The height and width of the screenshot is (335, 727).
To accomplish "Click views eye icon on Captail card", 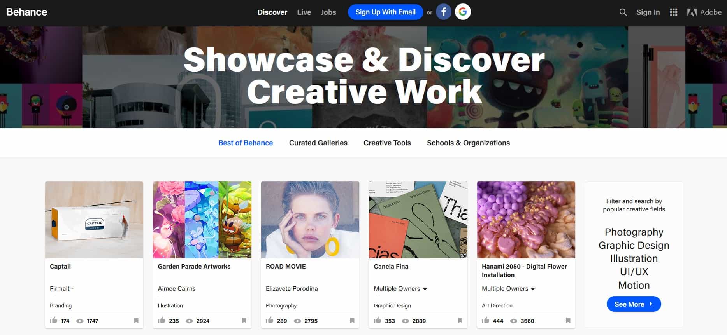I will point(80,321).
